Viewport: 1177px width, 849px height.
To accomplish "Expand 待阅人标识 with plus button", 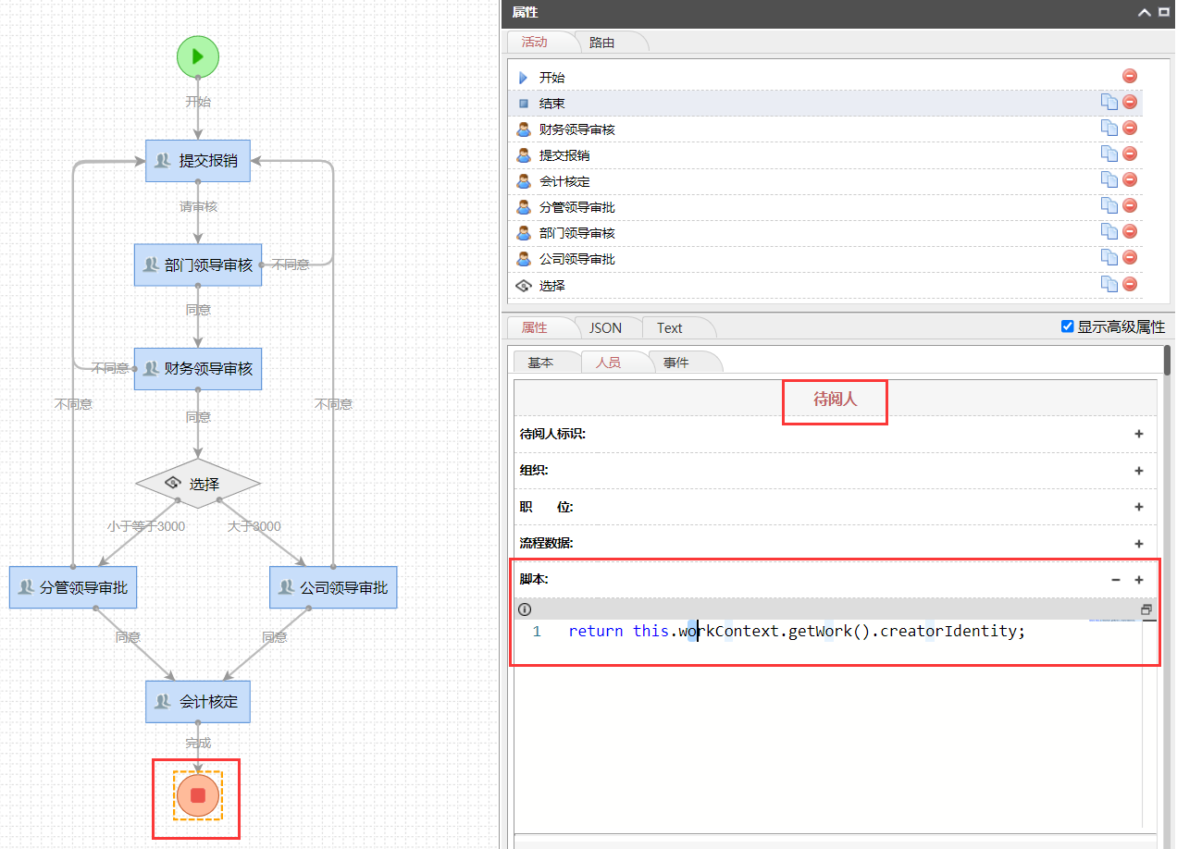I will point(1138,434).
